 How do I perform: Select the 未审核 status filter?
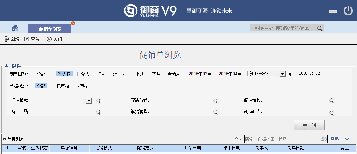point(82,86)
